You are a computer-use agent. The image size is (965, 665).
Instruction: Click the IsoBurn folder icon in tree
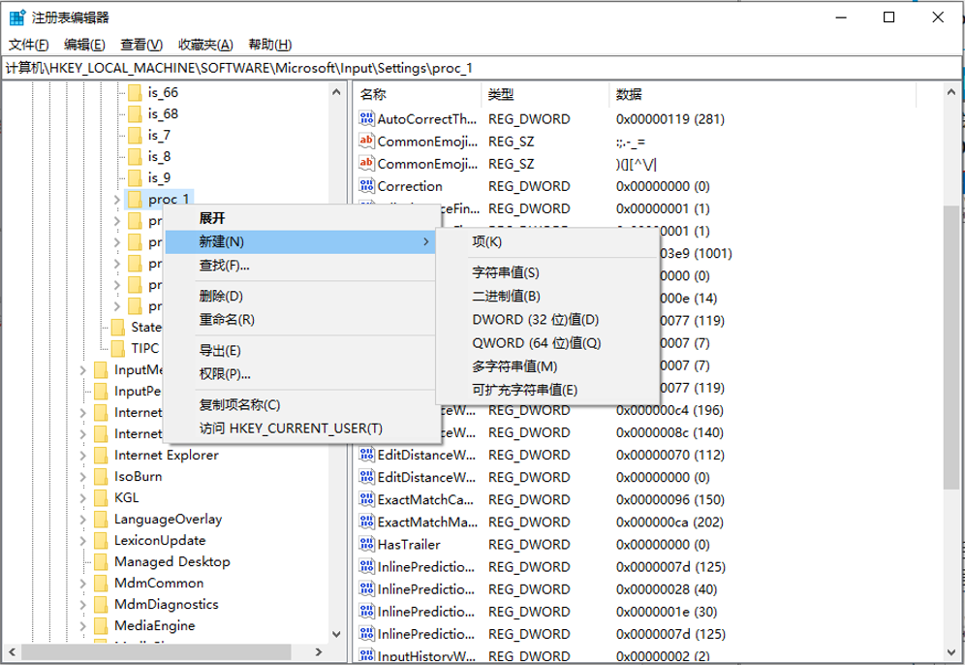[101, 476]
